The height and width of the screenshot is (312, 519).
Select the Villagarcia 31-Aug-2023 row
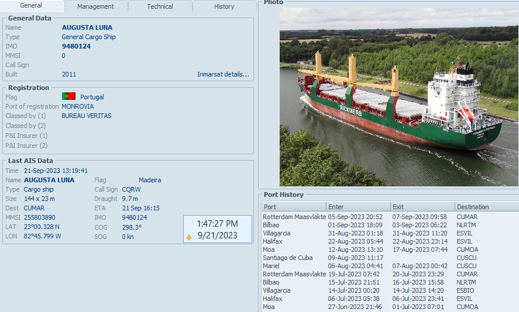coord(391,233)
